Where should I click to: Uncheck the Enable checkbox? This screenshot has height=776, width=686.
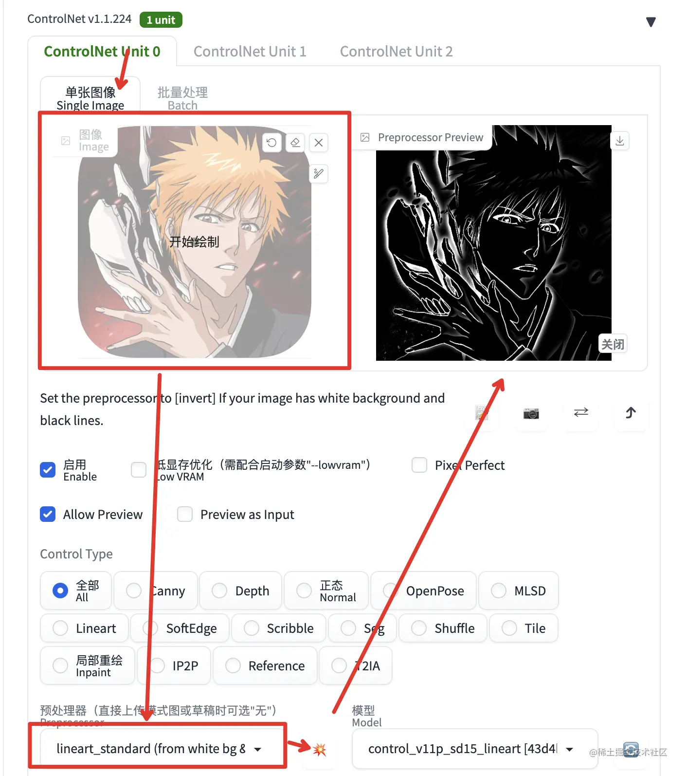[48, 470]
